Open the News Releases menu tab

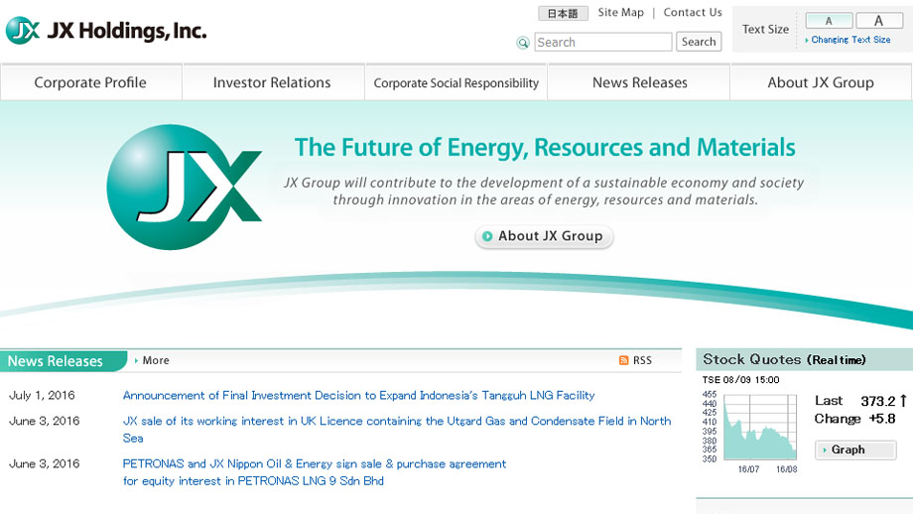pyautogui.click(x=639, y=82)
